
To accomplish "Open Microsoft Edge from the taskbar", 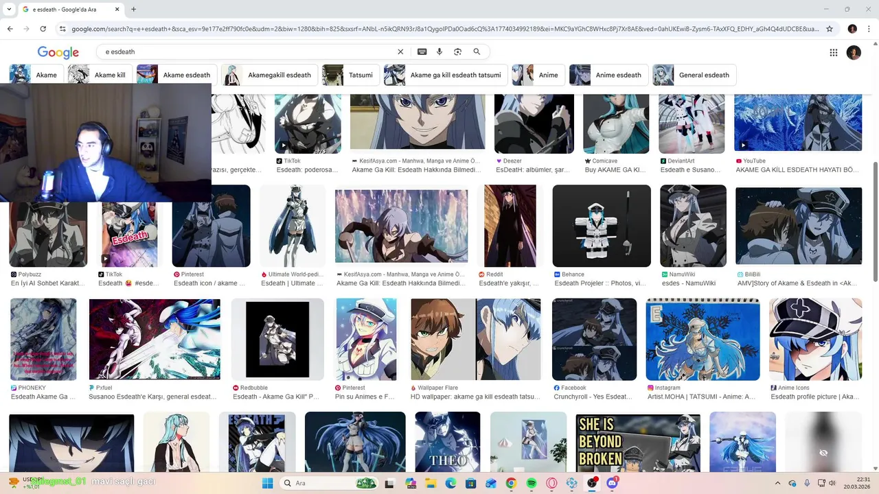I will [x=451, y=483].
